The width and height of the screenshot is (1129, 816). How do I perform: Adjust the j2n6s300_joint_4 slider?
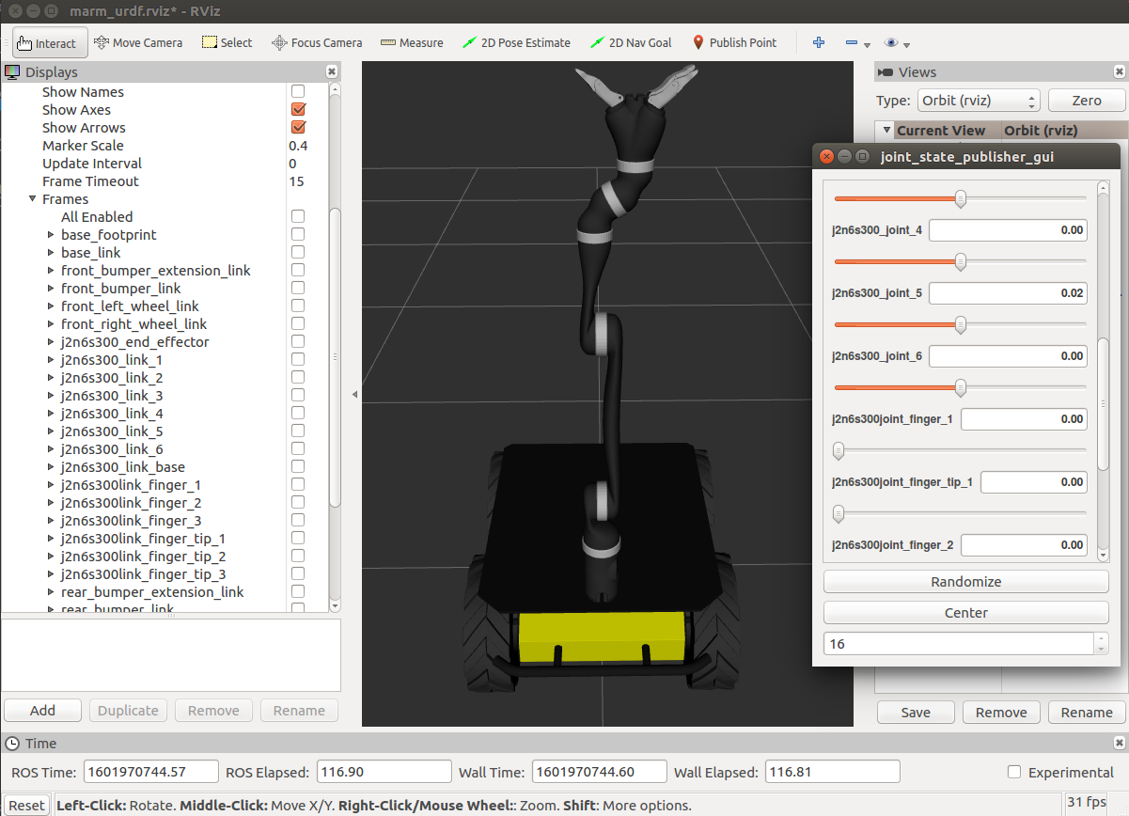pos(960,261)
